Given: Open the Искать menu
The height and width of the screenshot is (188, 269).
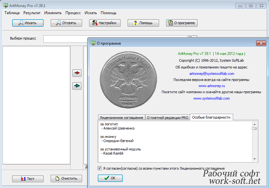Looking at the screenshot, I should point(91,13).
